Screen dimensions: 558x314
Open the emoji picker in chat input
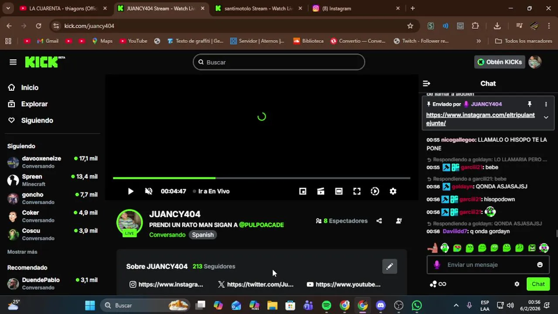click(540, 265)
